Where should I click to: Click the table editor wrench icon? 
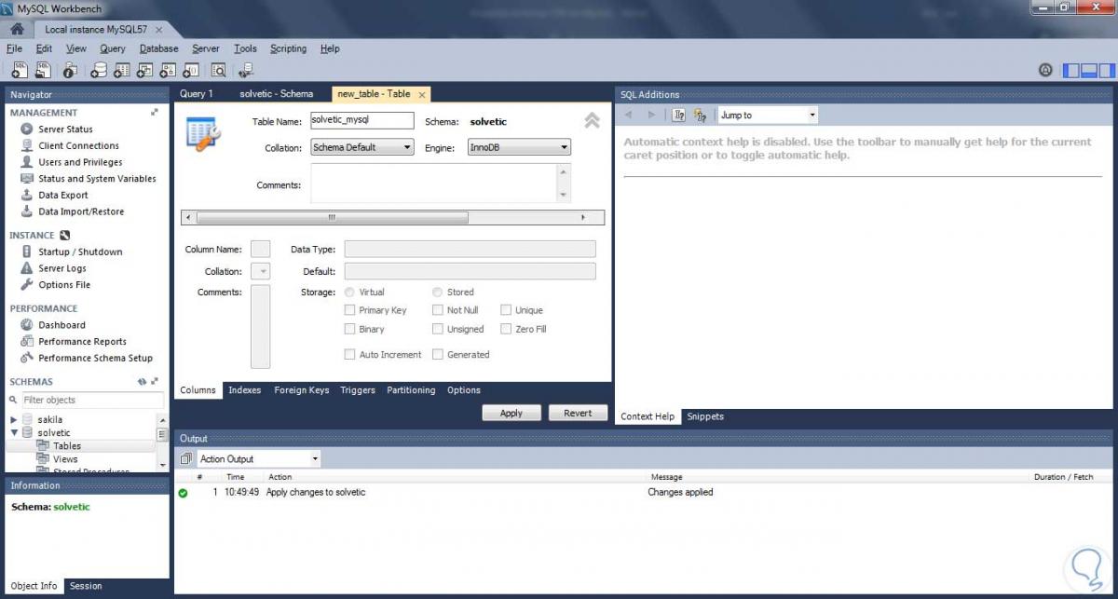click(202, 134)
